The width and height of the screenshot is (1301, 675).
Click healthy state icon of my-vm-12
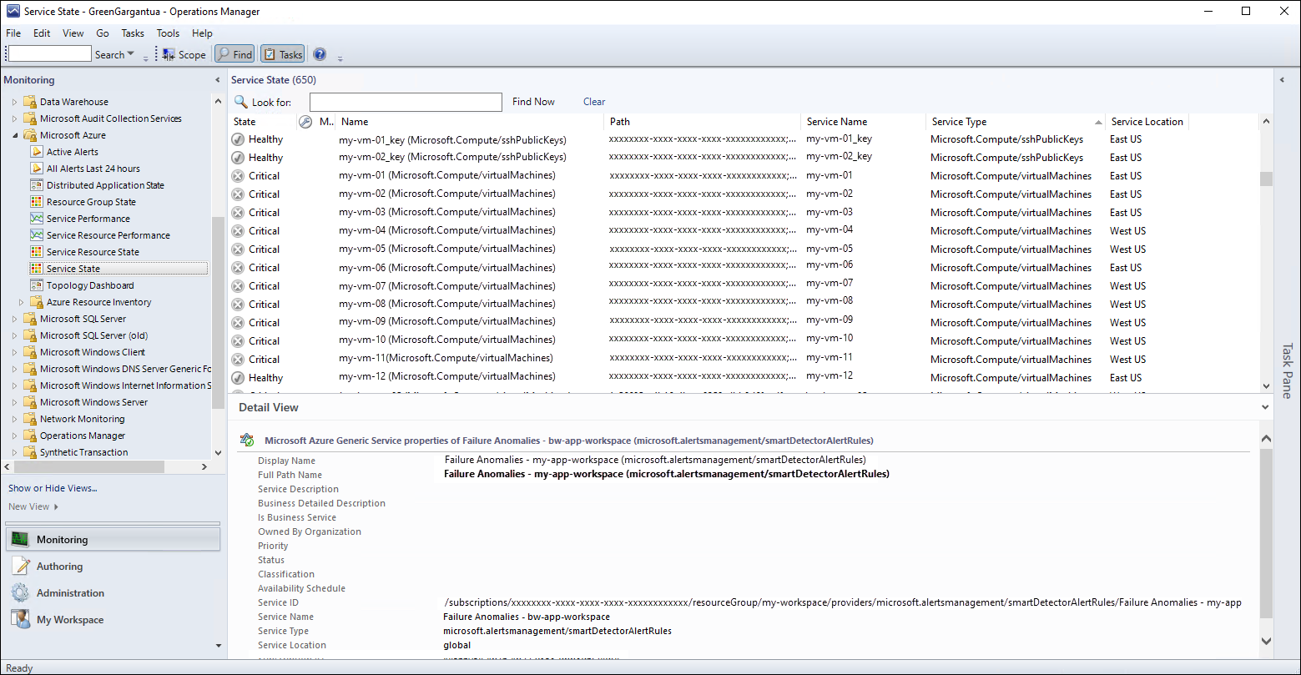point(238,378)
